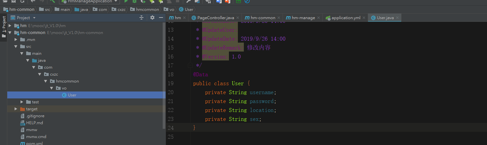Screen dimensions: 487x145
Task: Click the location field in code
Action: pyautogui.click(x=262, y=110)
